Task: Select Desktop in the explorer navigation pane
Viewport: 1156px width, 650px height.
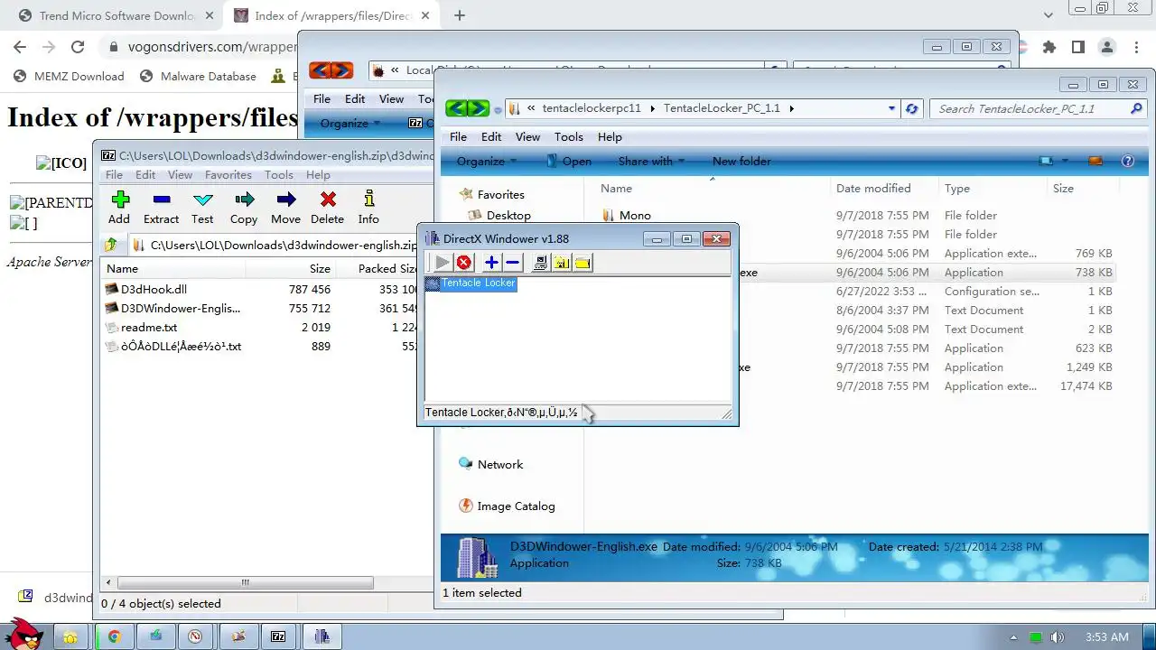Action: 508,216
